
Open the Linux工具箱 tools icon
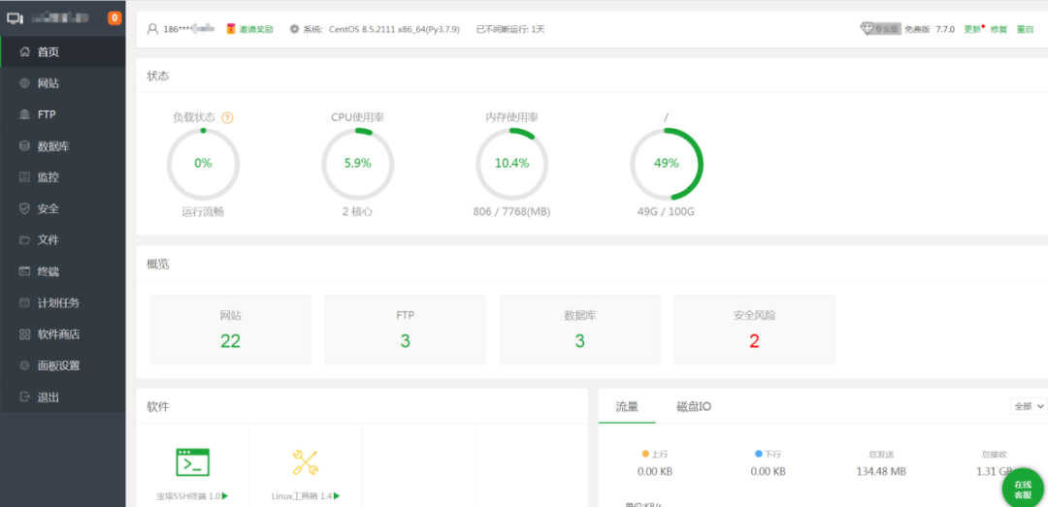point(306,462)
